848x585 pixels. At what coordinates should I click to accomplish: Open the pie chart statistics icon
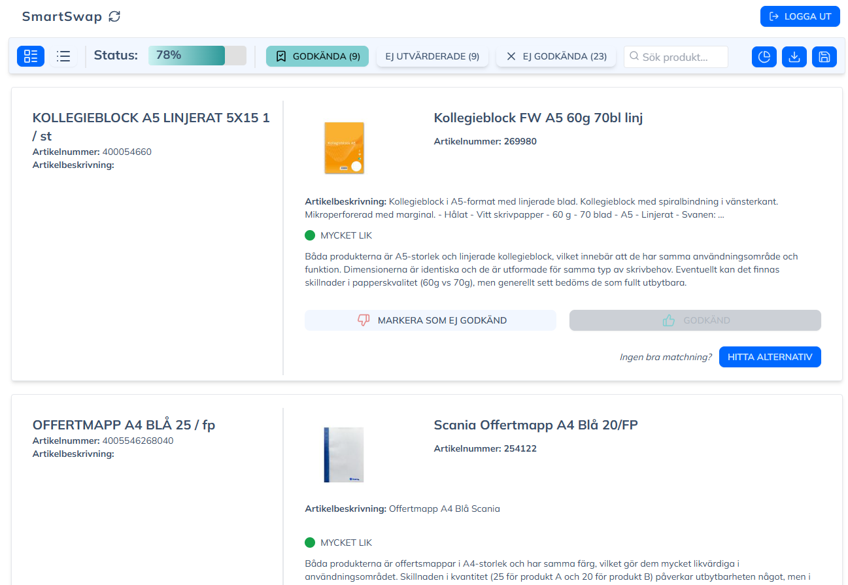764,57
